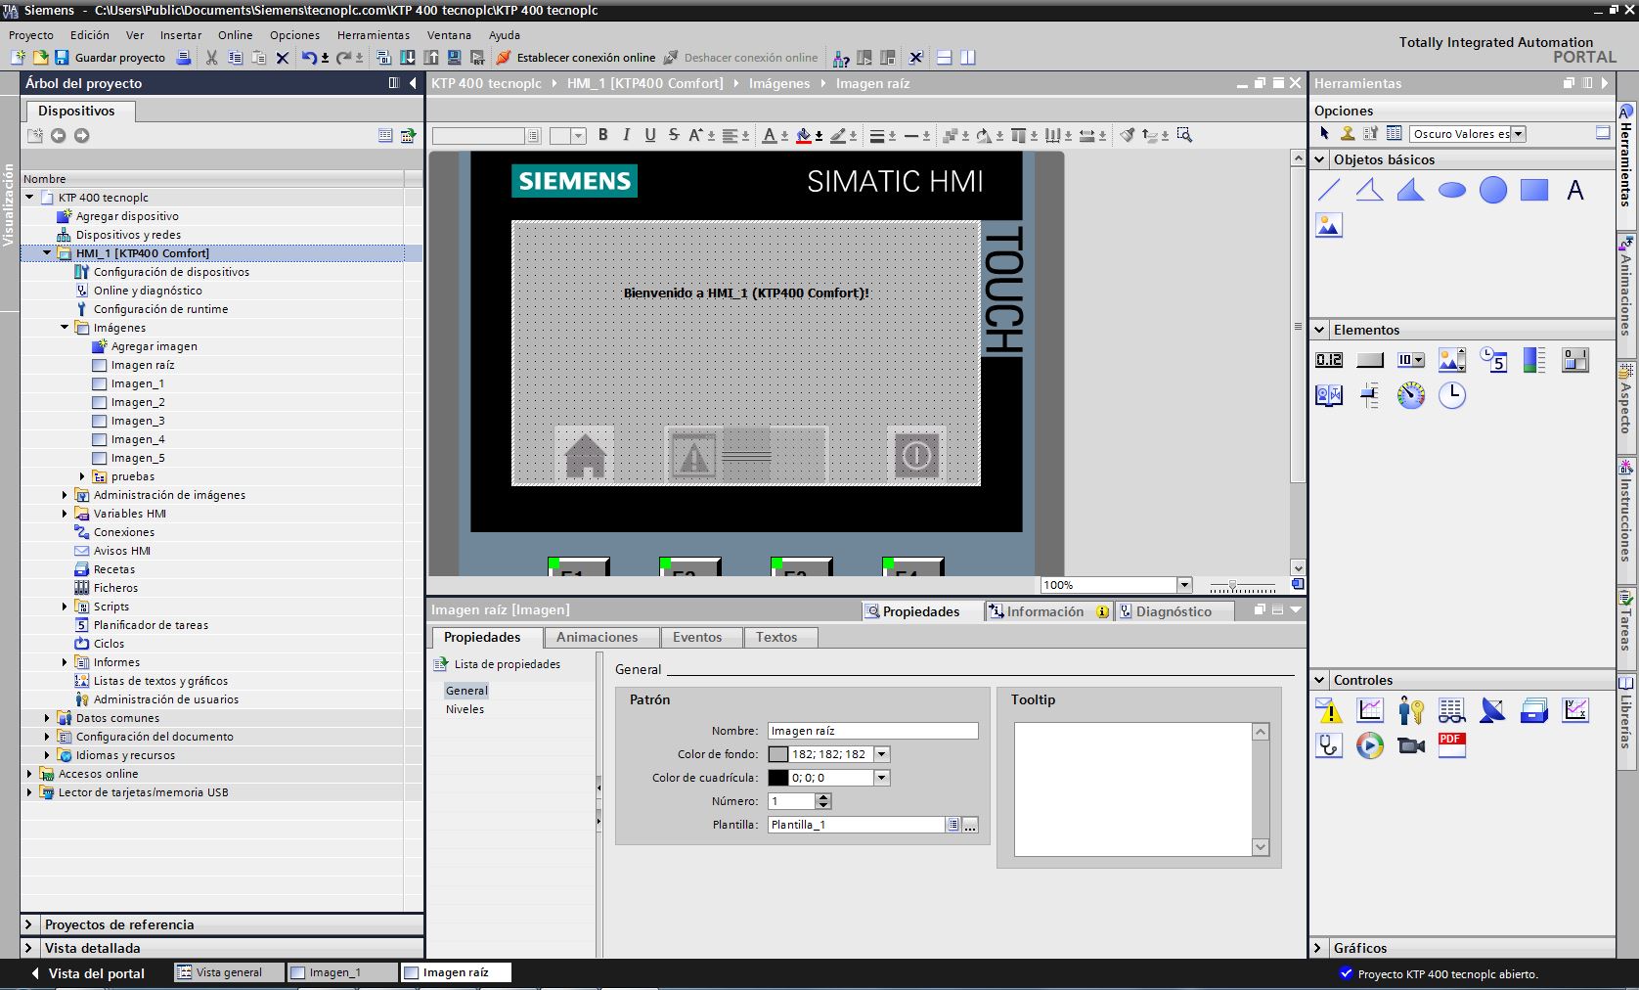1639x990 pixels.
Task: Open the Edición menu
Action: (90, 35)
